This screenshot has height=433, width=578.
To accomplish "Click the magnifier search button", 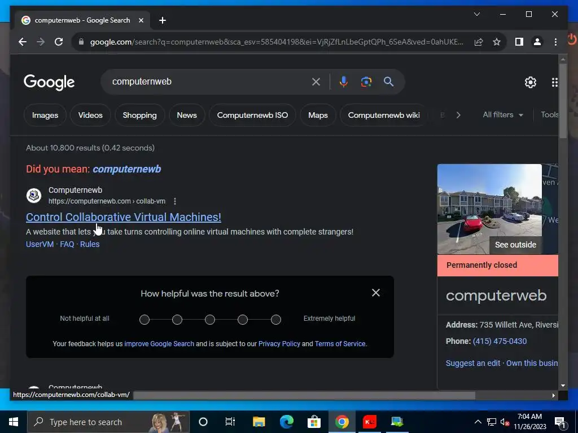I will tap(388, 81).
